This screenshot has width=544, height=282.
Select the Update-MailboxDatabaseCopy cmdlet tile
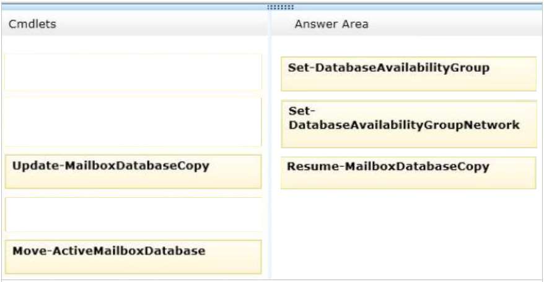133,172
